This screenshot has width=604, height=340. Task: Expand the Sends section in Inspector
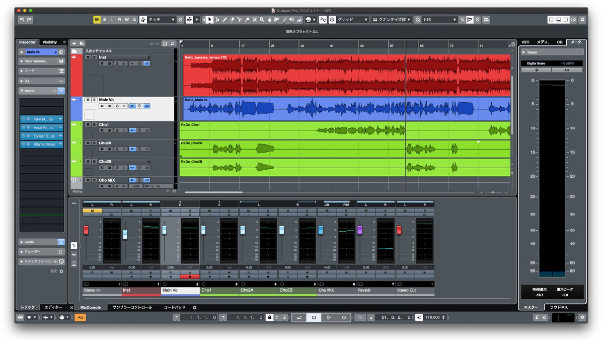coord(30,242)
